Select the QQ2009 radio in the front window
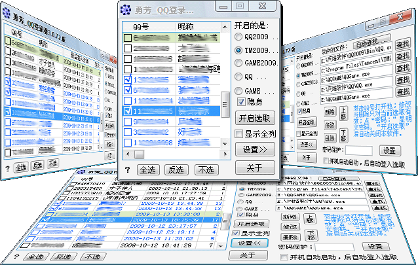 [x=238, y=37]
